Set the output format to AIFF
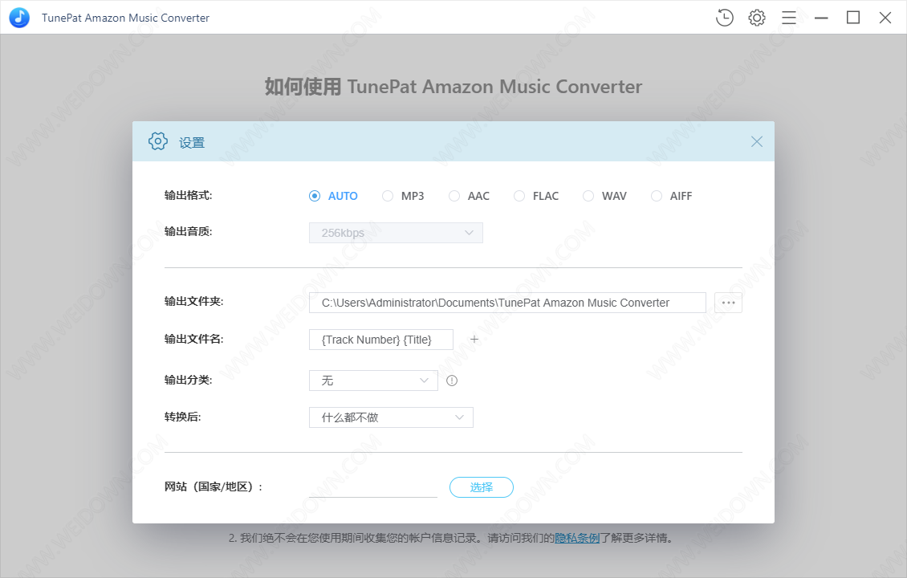Viewport: 907px width, 578px height. tap(672, 196)
